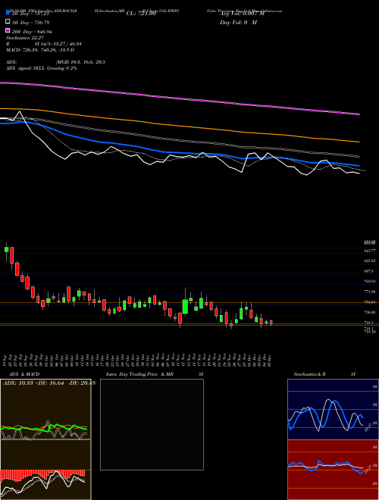Select the '50 Day = 756.79' legend text

tap(30, 23)
